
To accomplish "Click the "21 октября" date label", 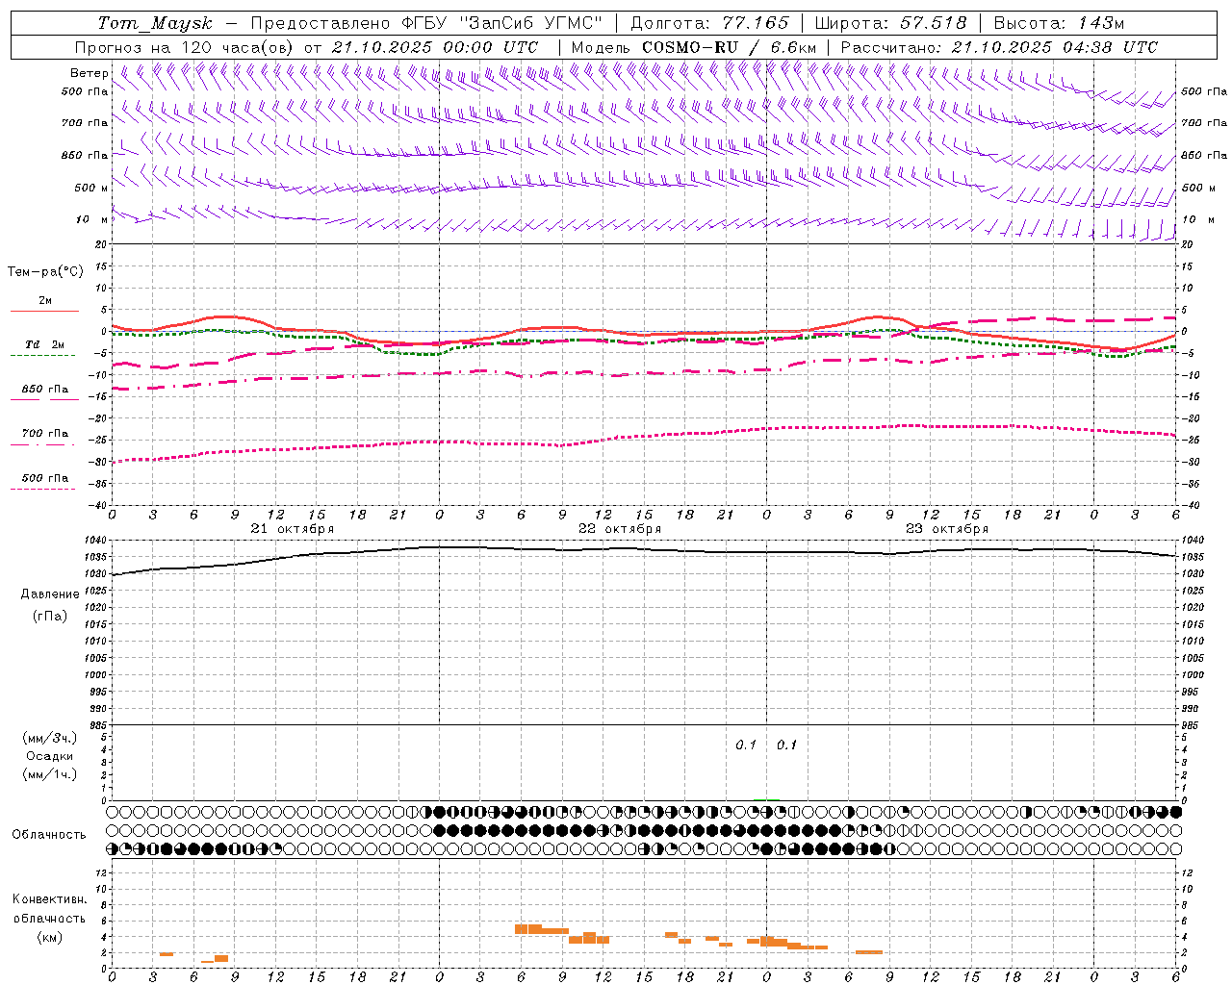I will click(293, 529).
